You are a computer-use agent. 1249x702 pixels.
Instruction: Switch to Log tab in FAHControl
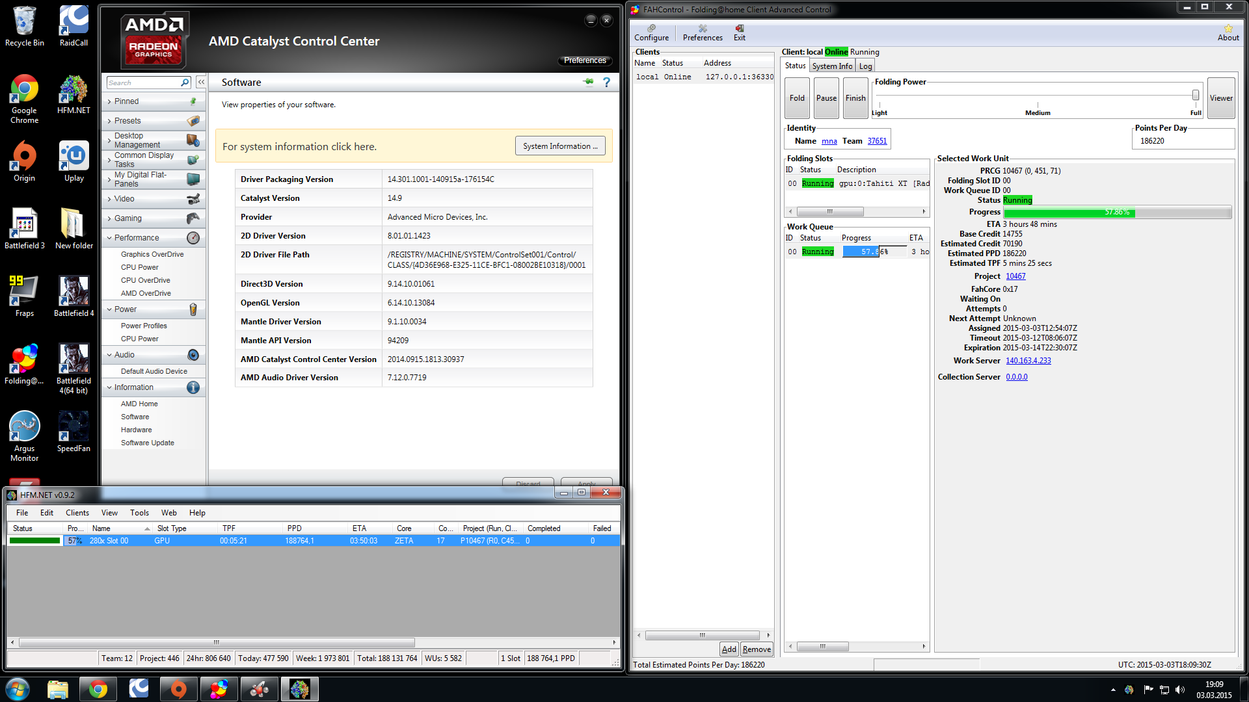tap(865, 66)
